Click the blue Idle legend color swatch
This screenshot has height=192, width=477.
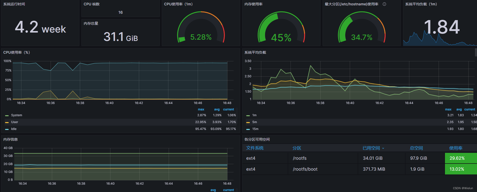[7, 129]
